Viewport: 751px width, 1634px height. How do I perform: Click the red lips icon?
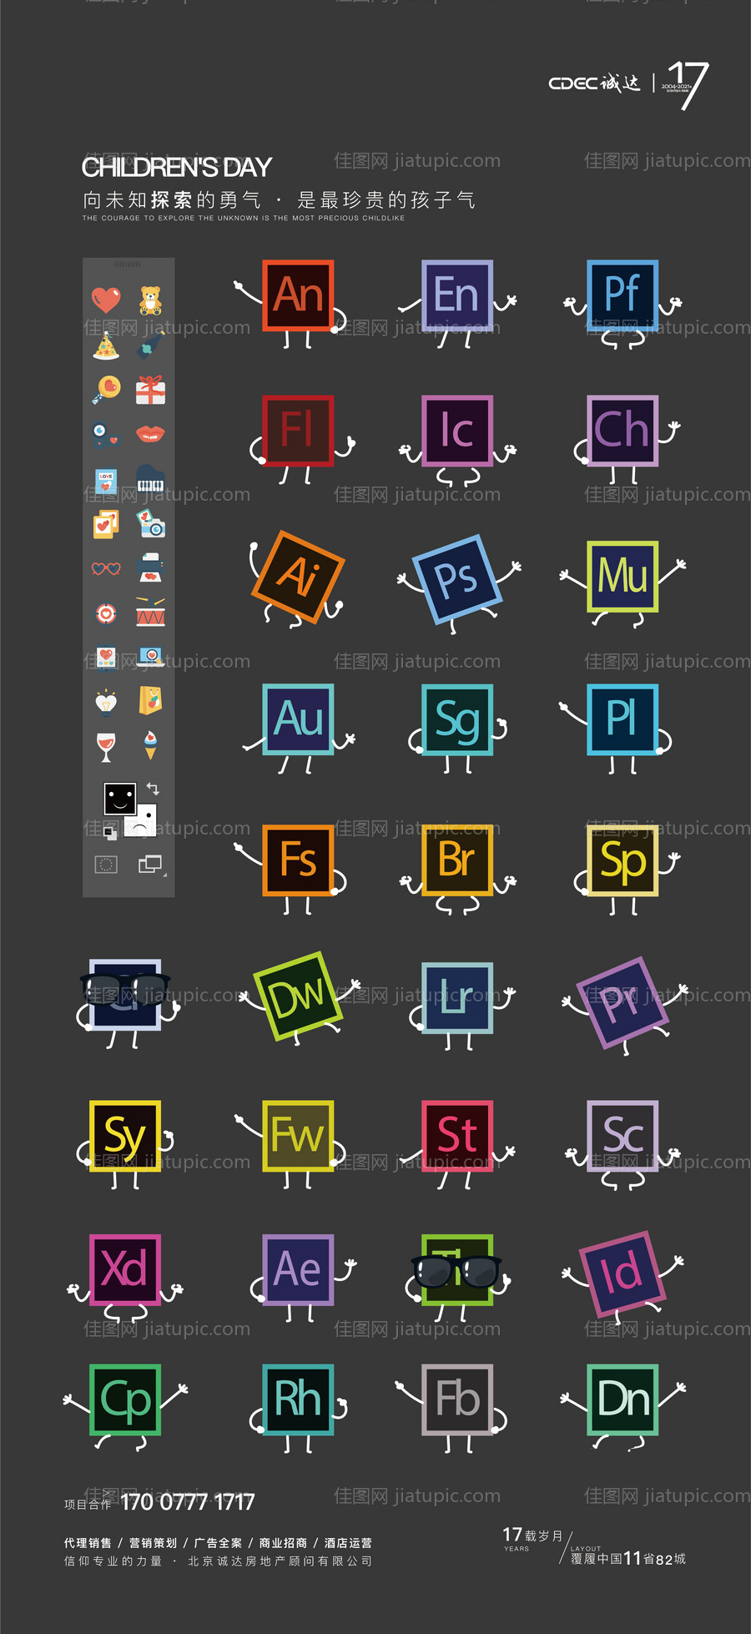150,434
